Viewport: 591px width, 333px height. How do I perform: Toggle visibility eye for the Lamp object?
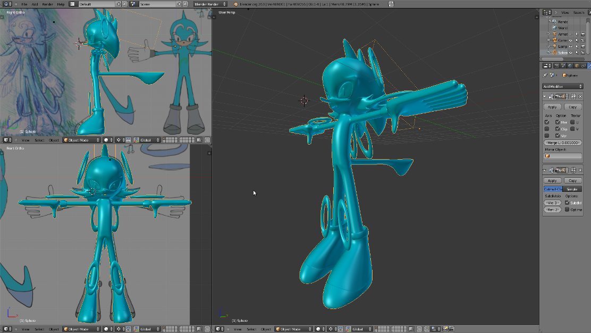point(571,46)
